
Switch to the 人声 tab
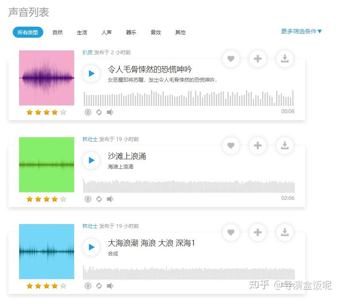(106, 32)
